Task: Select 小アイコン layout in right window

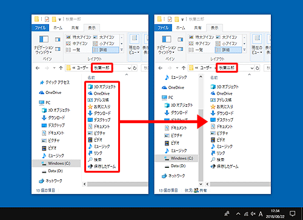Action: (227, 44)
